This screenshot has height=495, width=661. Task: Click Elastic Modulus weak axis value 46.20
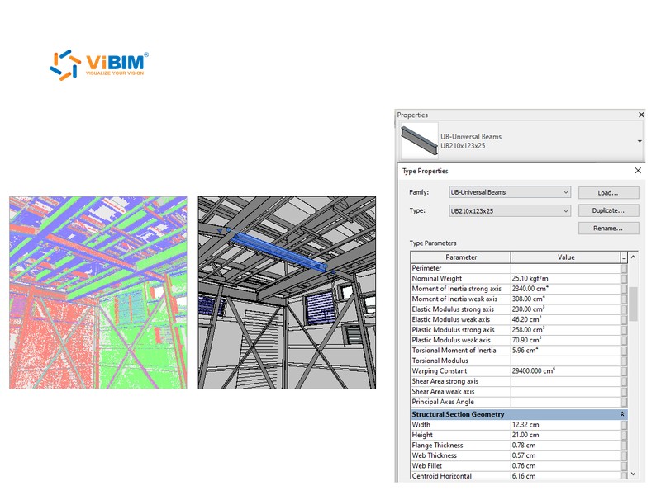[x=566, y=319]
